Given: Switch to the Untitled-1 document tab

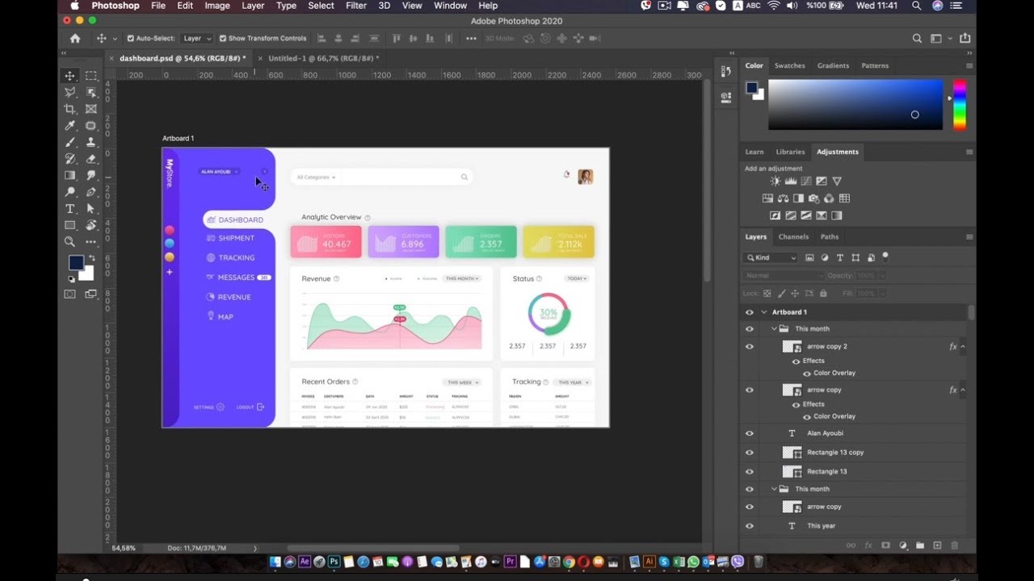Looking at the screenshot, I should click(323, 58).
